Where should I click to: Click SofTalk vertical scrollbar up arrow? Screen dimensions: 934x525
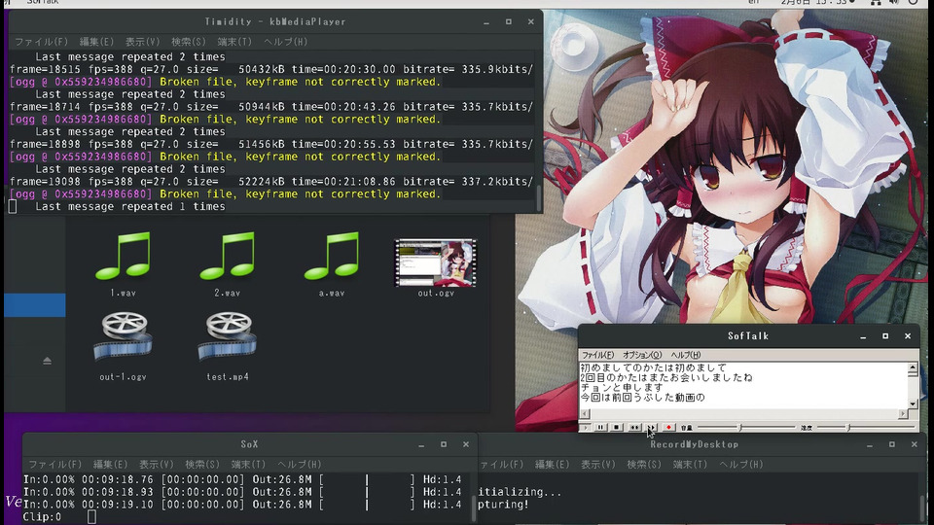913,367
